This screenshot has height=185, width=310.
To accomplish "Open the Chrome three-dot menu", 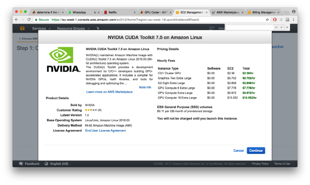I will [293, 20].
